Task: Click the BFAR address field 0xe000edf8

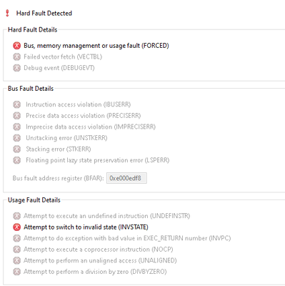Action: [126, 178]
